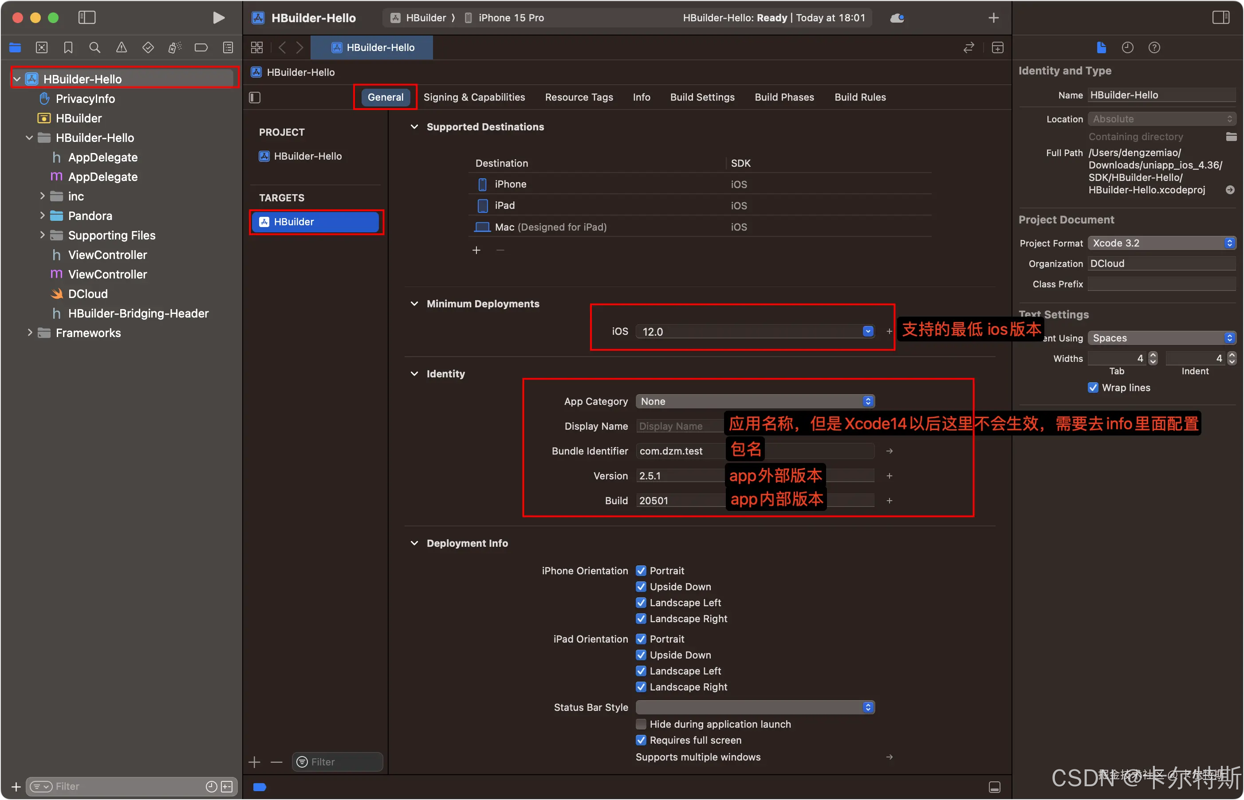Show the History inspector clock icon
Image resolution: width=1244 pixels, height=800 pixels.
click(1127, 48)
